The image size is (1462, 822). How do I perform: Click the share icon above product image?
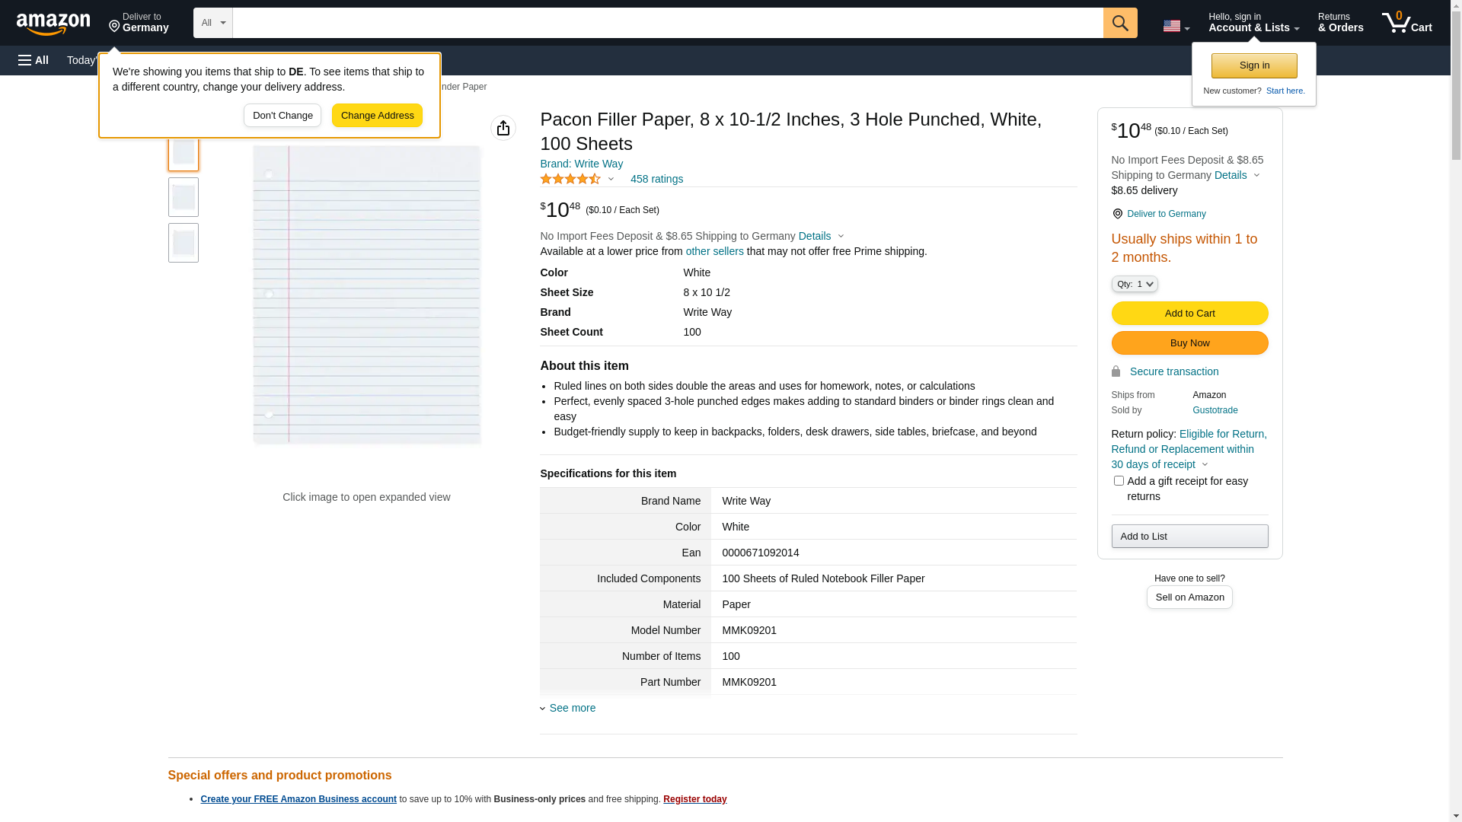tap(503, 128)
